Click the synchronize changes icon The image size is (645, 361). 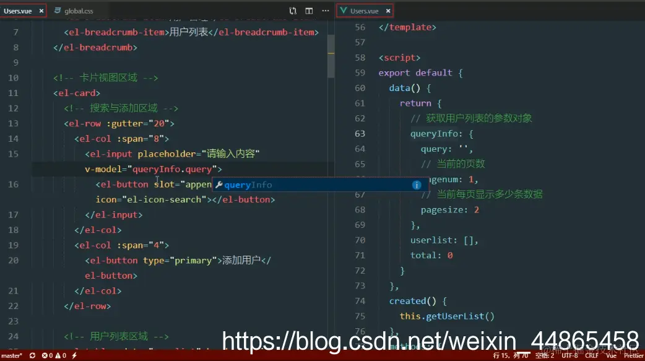[x=32, y=355]
